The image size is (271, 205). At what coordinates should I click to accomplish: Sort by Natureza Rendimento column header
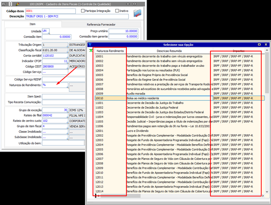coord(110,51)
